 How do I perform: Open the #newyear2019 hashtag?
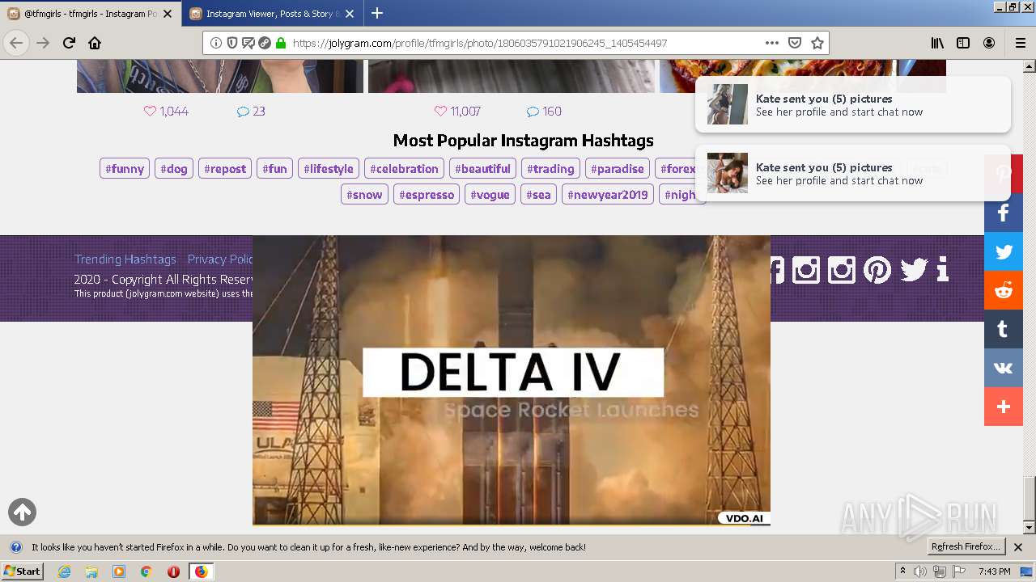[x=608, y=194]
